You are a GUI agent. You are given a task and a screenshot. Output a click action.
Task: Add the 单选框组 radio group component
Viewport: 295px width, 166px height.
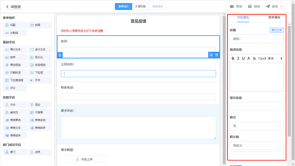(x=14, y=65)
